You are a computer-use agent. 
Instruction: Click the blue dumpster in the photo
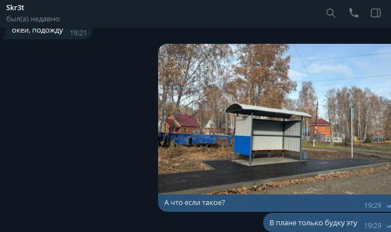click(195, 139)
